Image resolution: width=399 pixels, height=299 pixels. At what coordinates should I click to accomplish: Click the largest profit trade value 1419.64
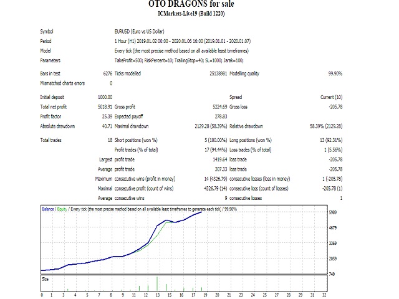click(220, 159)
